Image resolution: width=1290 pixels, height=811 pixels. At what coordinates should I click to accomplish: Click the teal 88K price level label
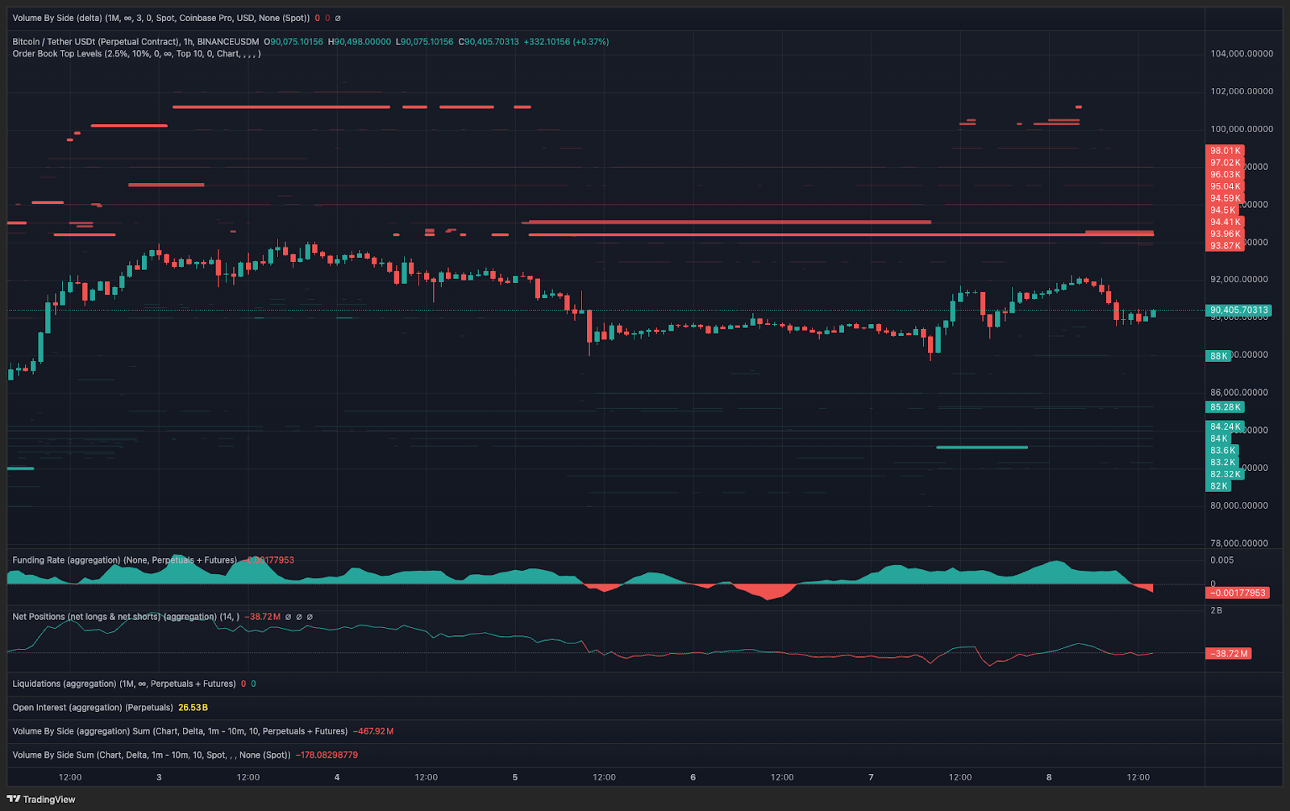coord(1217,355)
